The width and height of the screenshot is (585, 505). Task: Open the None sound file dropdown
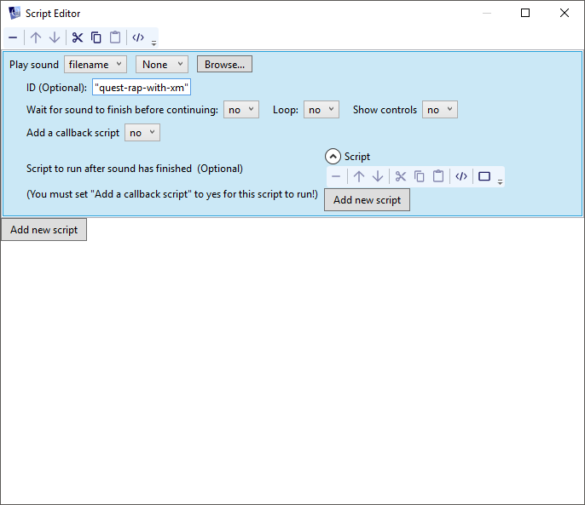pos(162,65)
